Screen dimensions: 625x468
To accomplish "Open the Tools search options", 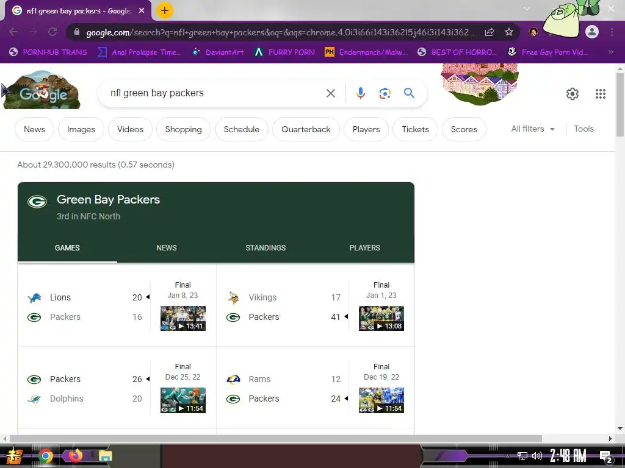I will point(583,129).
